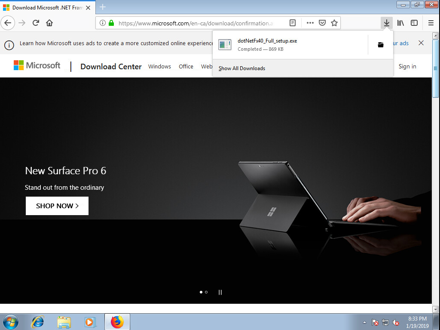Click the scrollbar up arrow
This screenshot has height=330, width=440.
click(x=435, y=35)
